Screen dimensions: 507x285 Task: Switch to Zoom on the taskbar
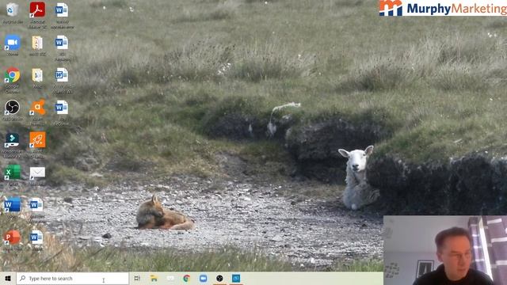tap(203, 278)
